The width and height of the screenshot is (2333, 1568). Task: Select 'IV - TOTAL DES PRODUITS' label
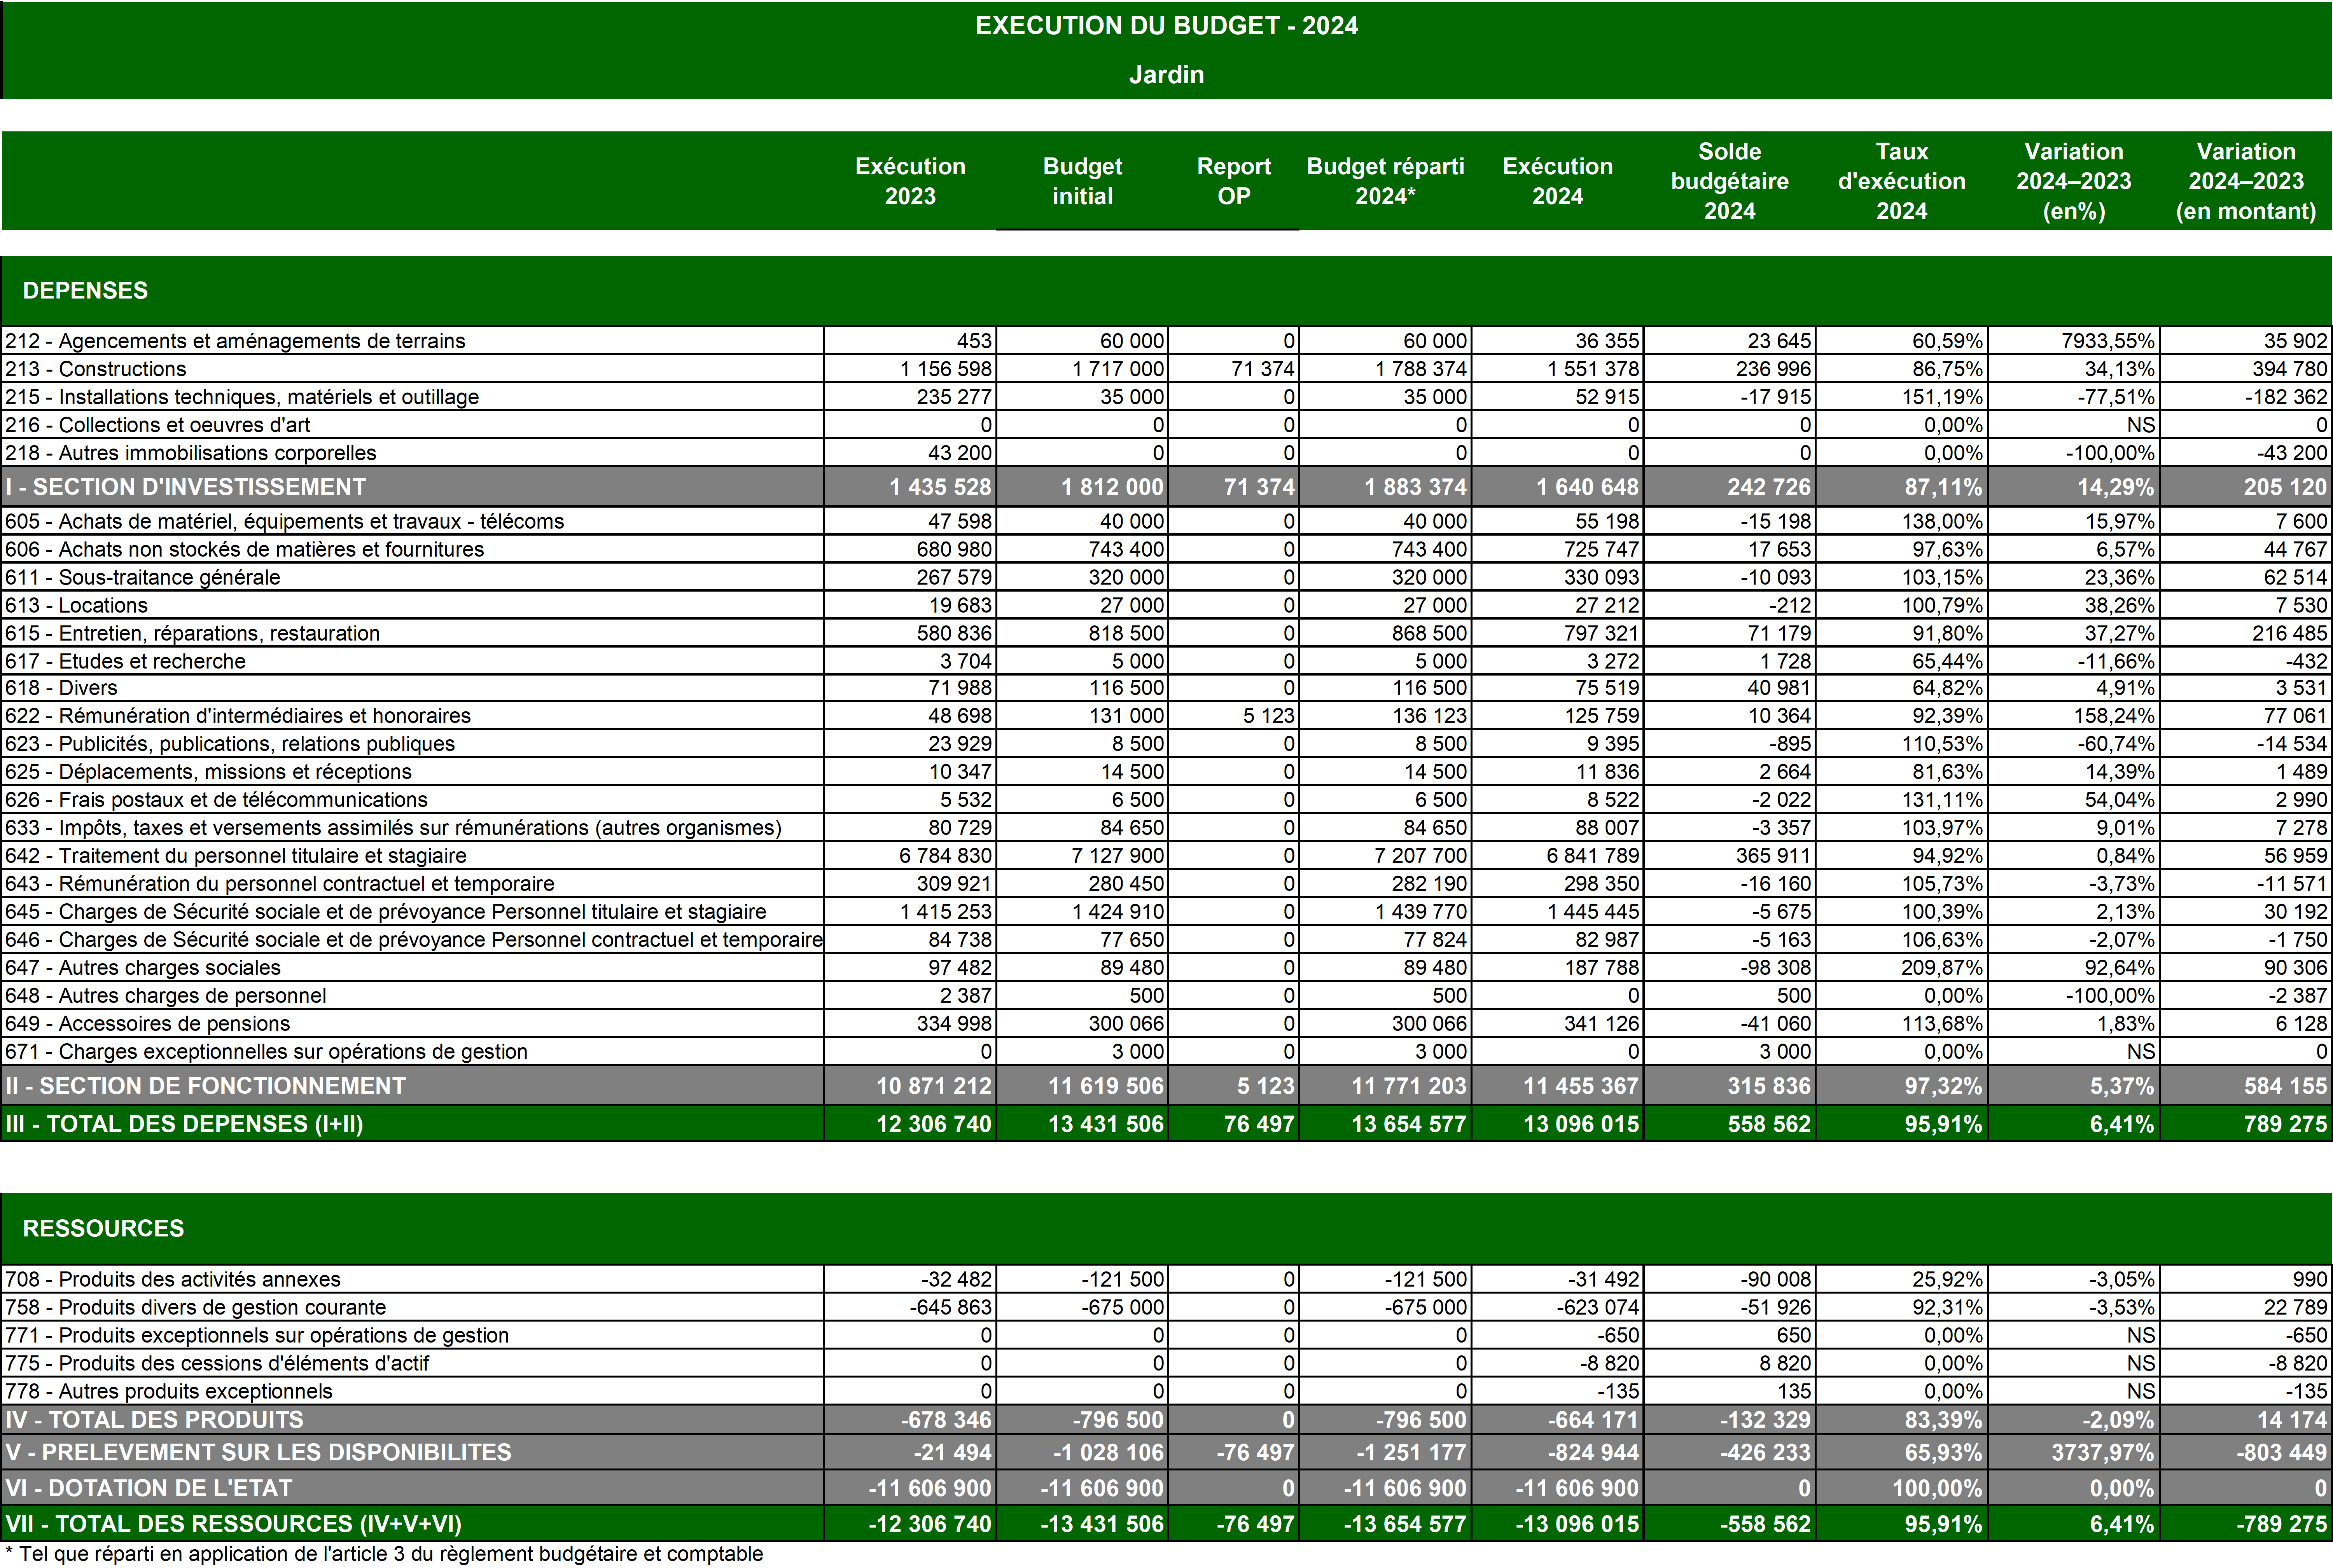(154, 1420)
